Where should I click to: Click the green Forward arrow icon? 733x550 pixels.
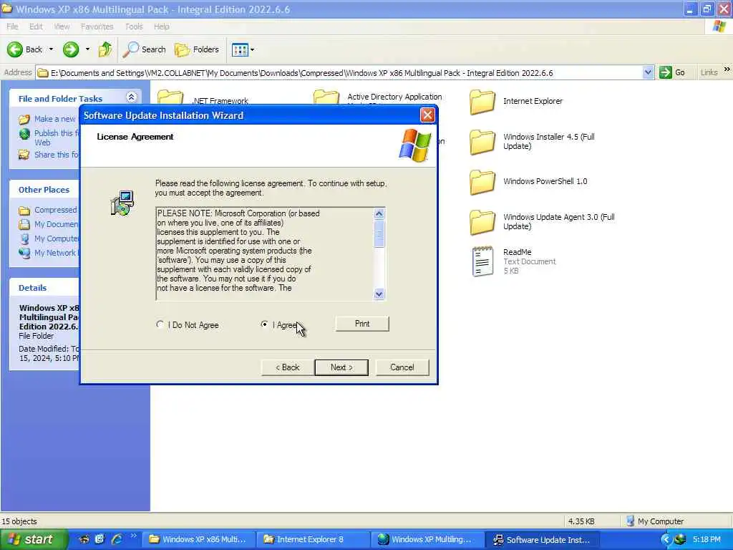71,49
